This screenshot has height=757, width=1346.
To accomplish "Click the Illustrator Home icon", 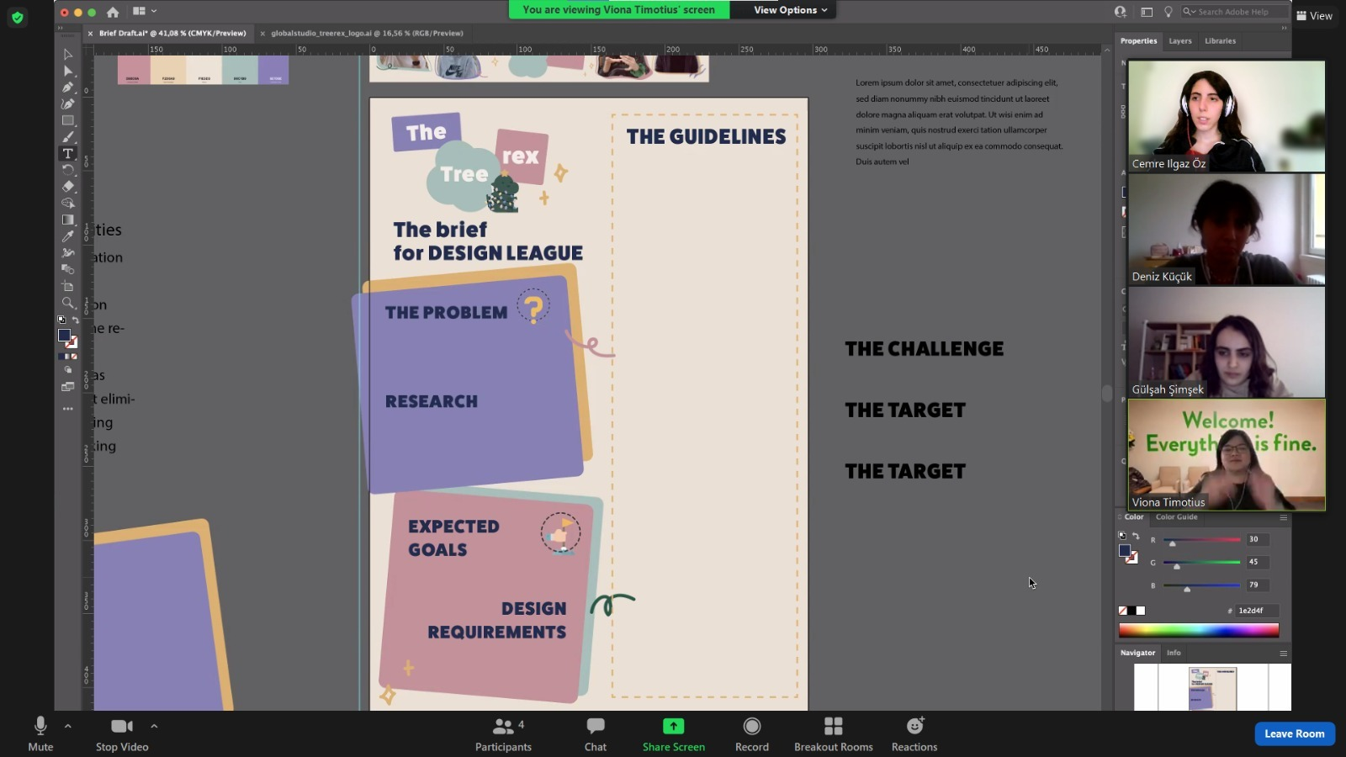I will 113,12.
